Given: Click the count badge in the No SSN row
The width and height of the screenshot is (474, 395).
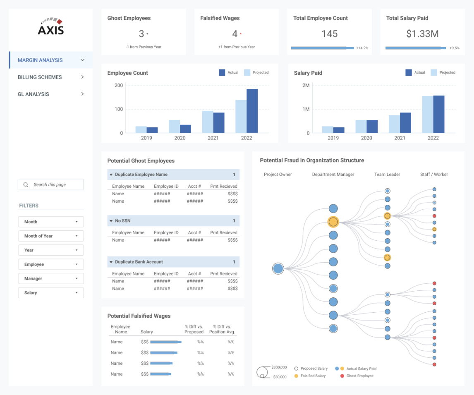Looking at the screenshot, I should coord(234,221).
